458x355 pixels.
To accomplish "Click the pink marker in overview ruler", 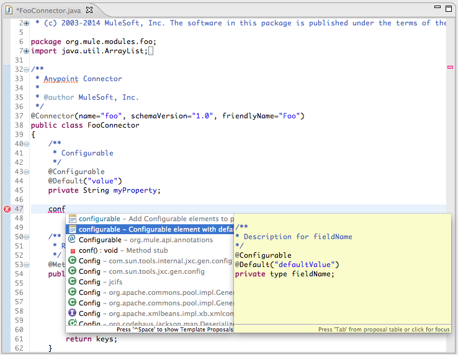I will click(451, 66).
